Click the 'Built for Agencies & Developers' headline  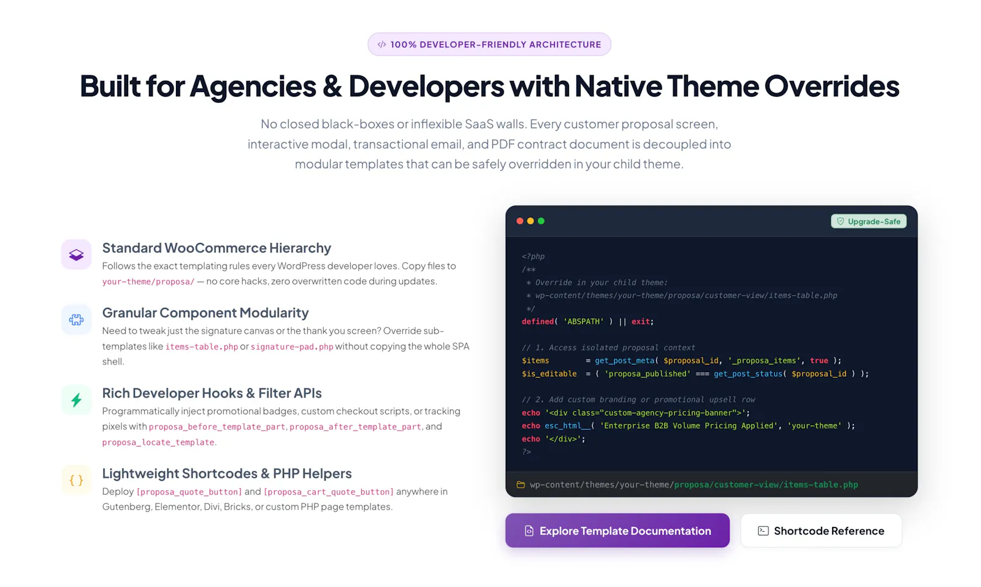coord(489,86)
